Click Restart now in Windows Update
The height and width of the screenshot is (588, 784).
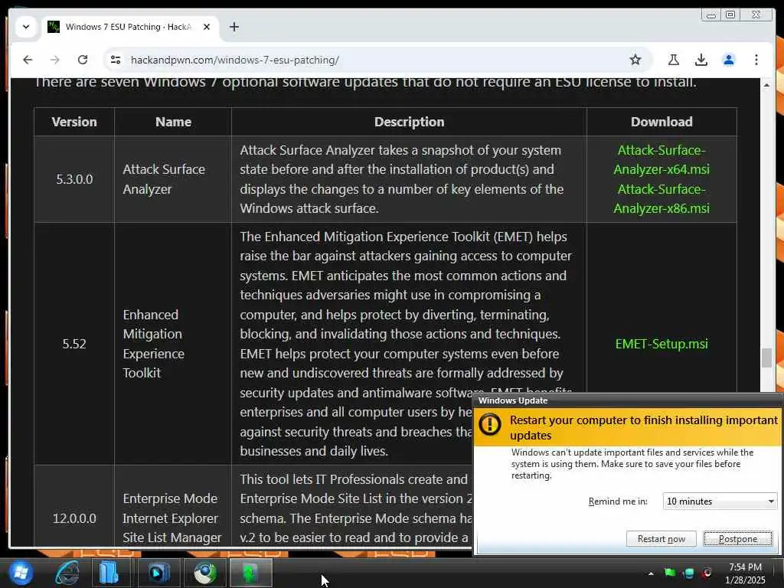click(x=661, y=538)
